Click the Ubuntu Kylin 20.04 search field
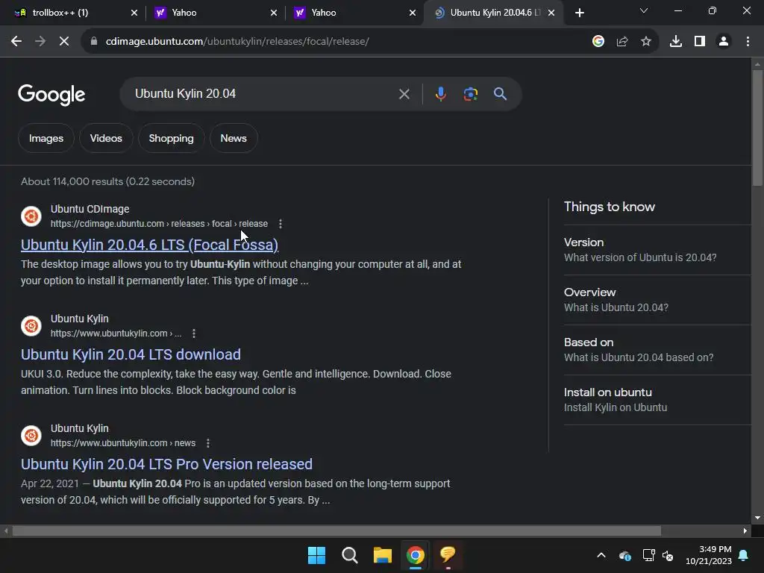 [x=263, y=93]
